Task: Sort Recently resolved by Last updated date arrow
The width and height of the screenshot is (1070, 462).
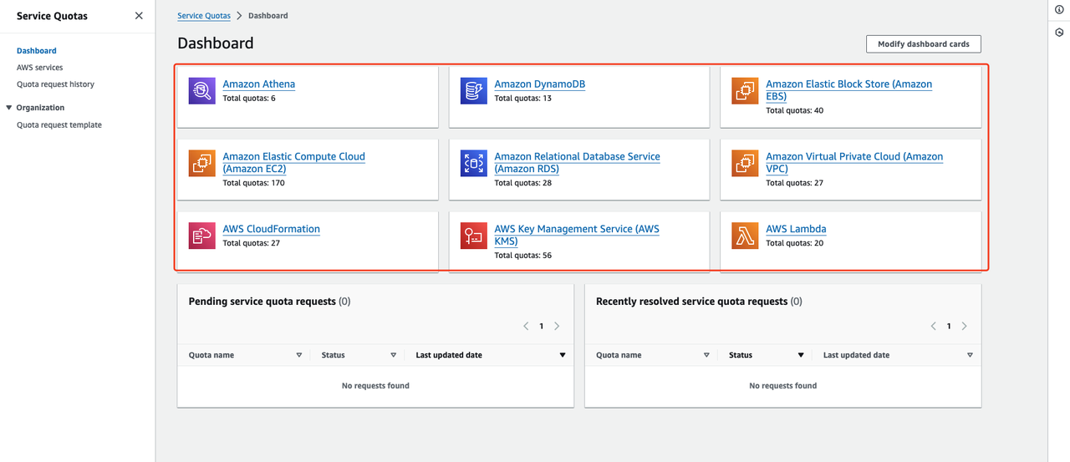Action: pyautogui.click(x=970, y=355)
